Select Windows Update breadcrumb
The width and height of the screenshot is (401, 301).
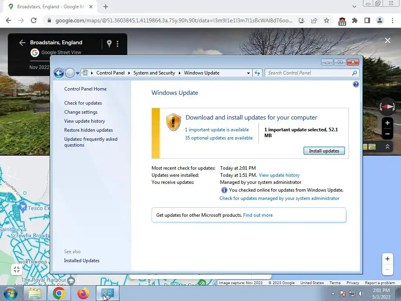(x=202, y=73)
